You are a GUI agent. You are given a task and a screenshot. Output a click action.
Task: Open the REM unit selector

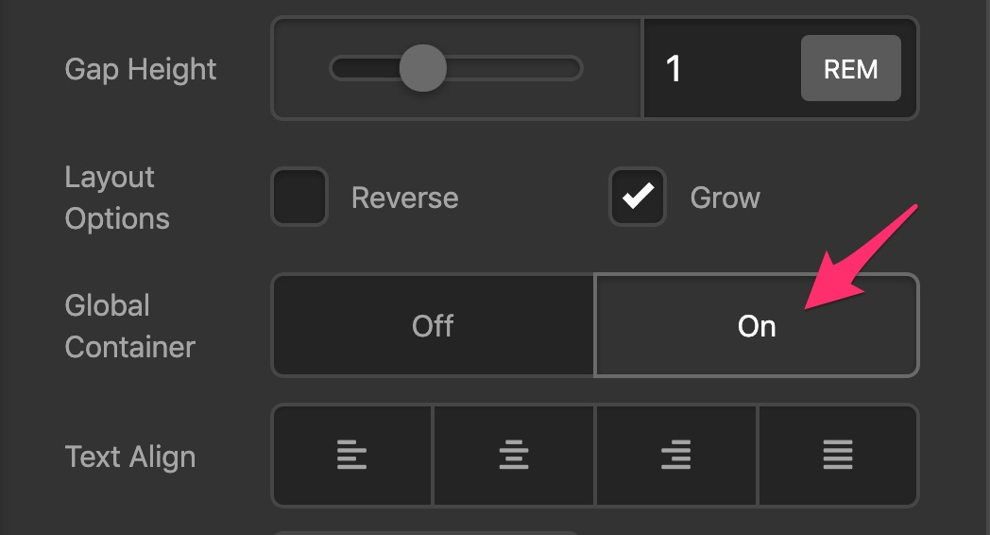pyautogui.click(x=850, y=68)
